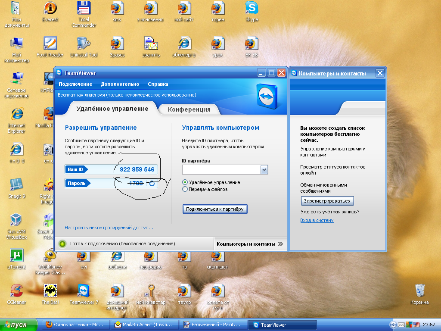Switch to Безымянный Paint taskbar window

[214, 325]
